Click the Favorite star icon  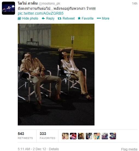pyautogui.click(x=79, y=18)
